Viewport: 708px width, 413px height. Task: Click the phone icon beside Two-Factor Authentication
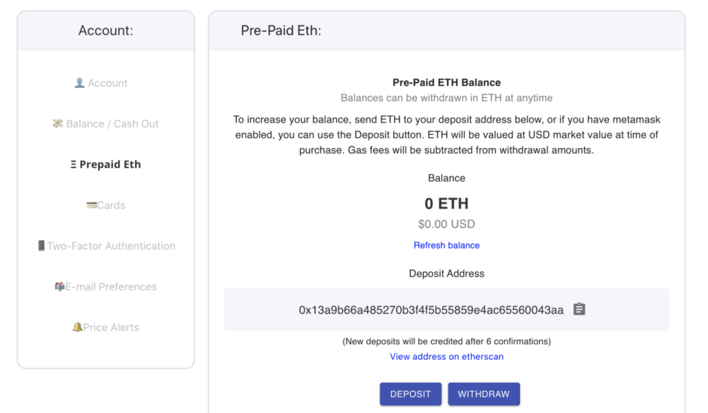[41, 246]
